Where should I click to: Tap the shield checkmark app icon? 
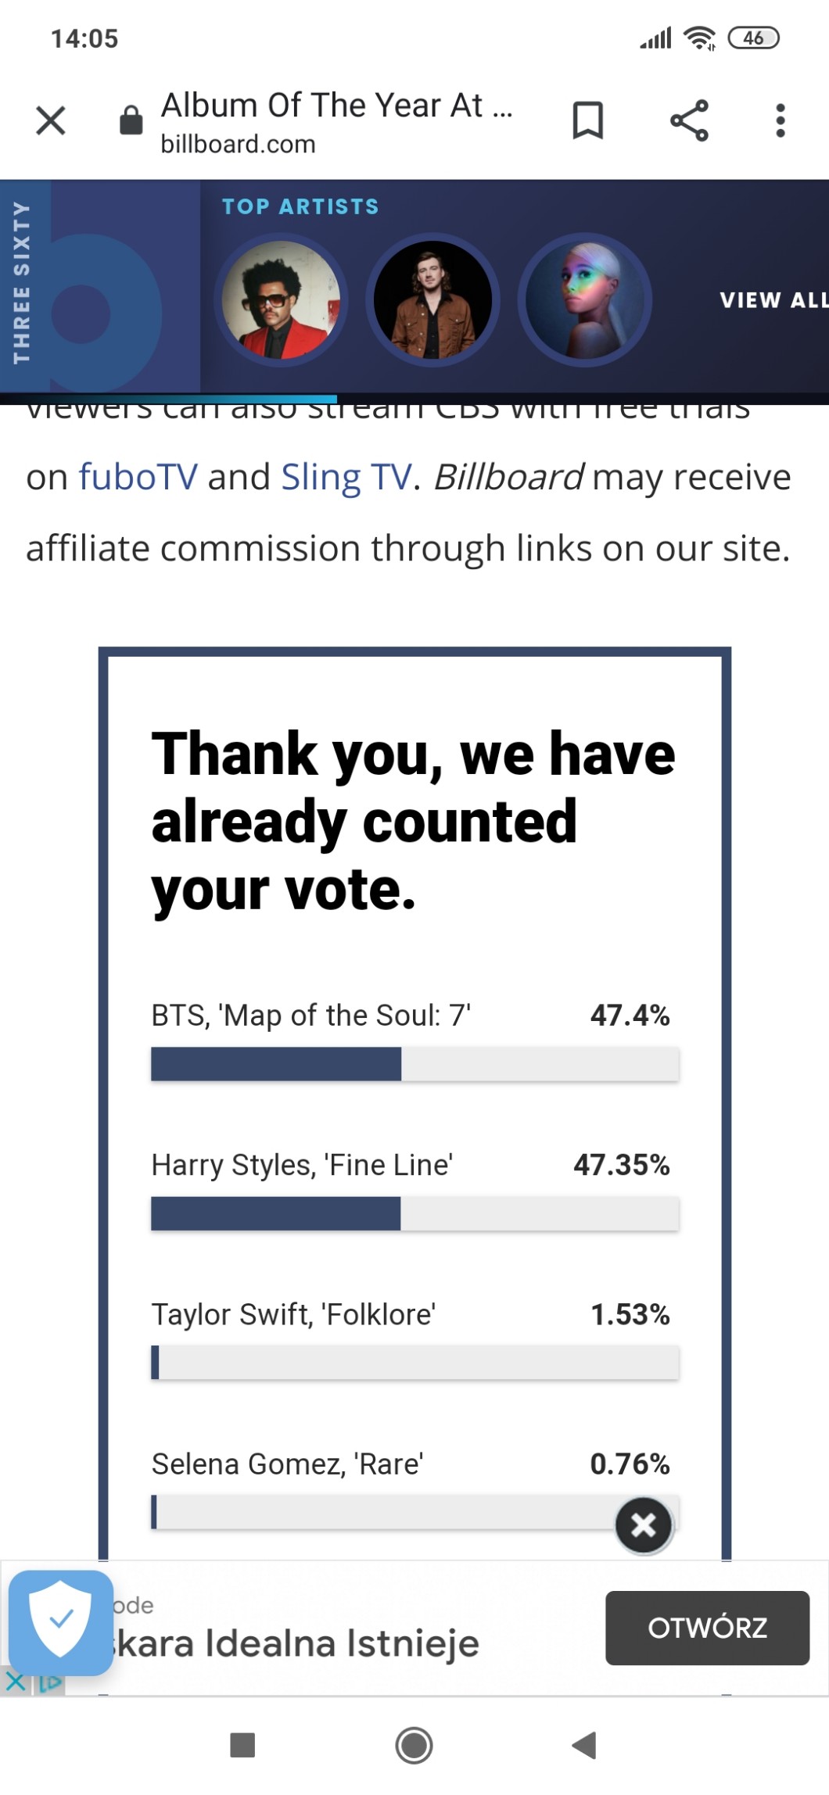point(61,1622)
